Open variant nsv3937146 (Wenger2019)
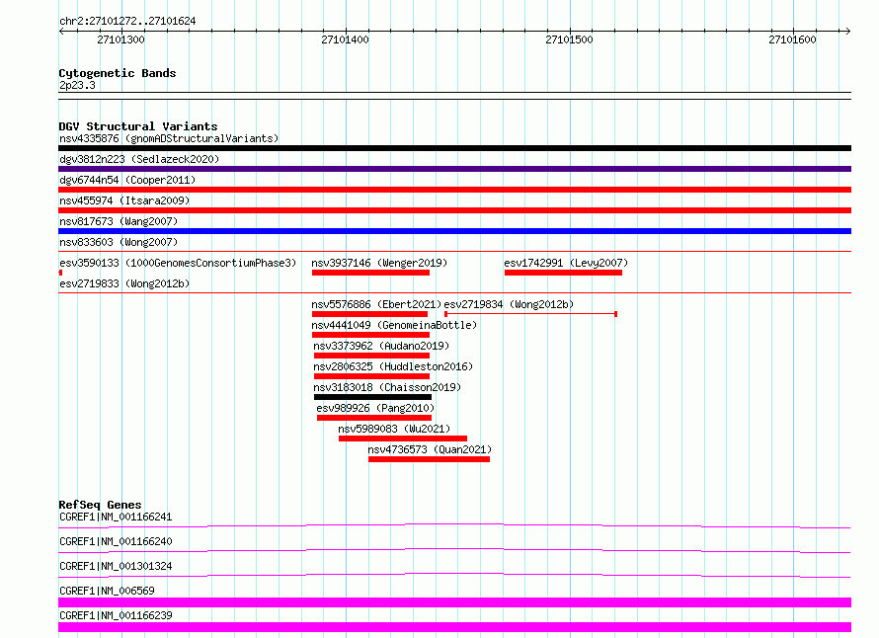This screenshot has height=638, width=879. [x=379, y=263]
